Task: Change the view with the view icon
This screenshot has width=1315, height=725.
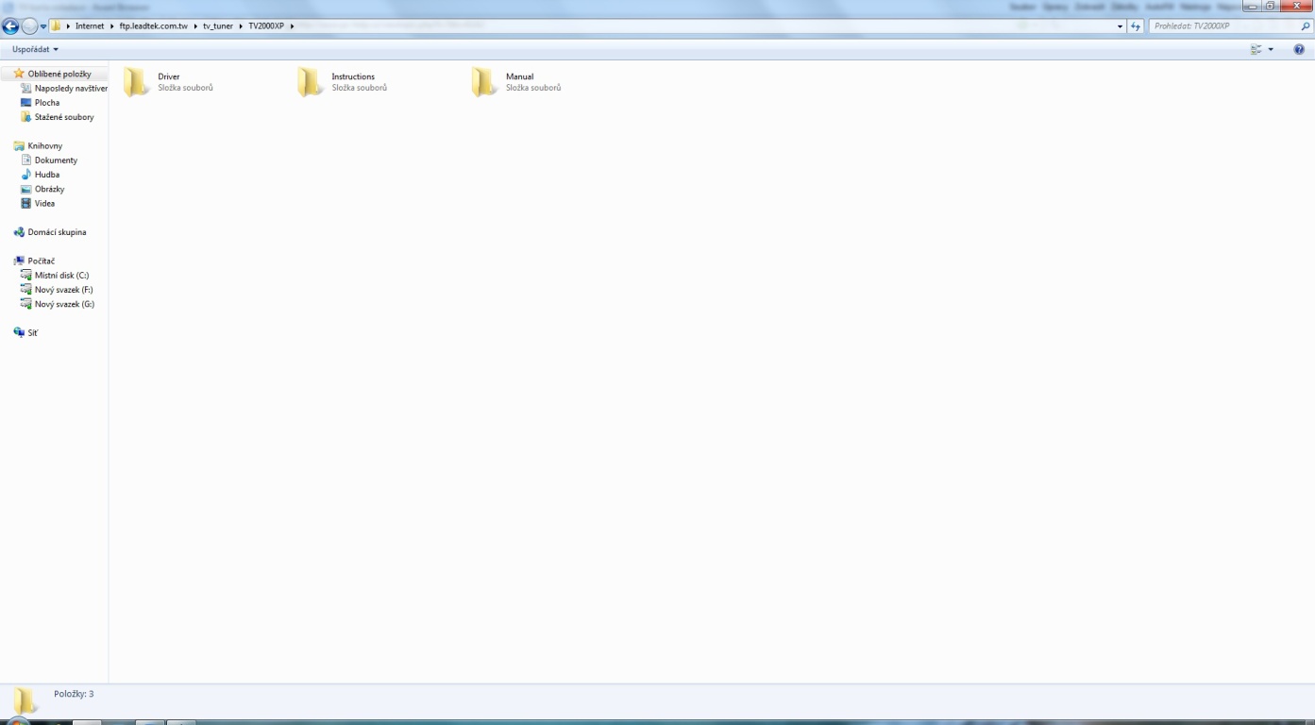Action: (1256, 49)
